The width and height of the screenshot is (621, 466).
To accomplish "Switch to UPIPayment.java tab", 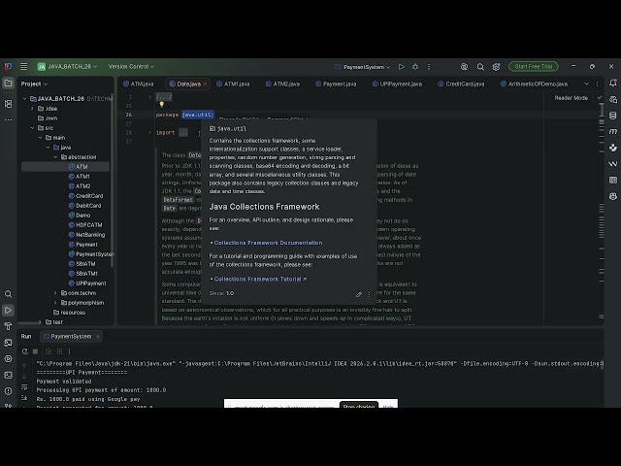I will [x=397, y=84].
